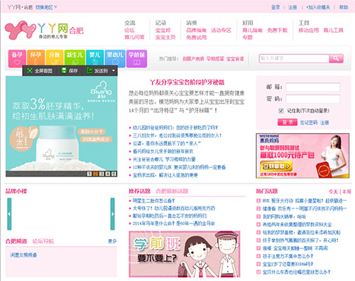
Task: Open the 新生儿 category tile
Action: (x=75, y=58)
